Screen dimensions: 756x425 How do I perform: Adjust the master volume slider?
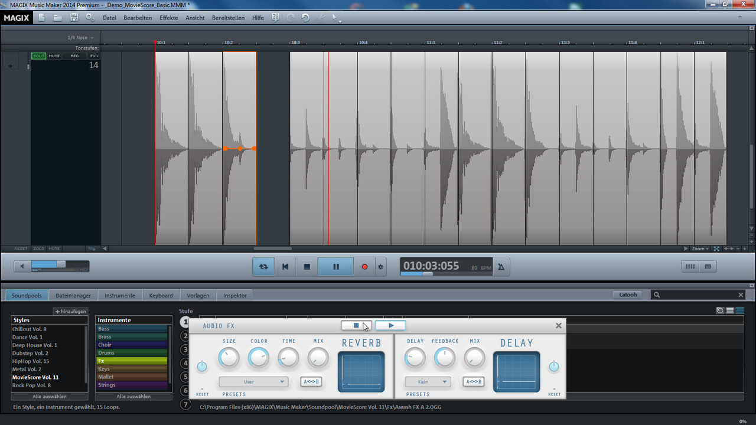point(61,264)
